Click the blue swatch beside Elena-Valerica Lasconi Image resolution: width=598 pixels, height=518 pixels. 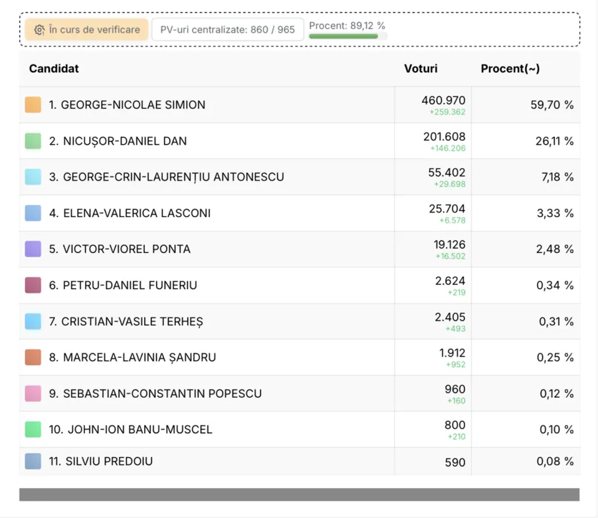[33, 213]
